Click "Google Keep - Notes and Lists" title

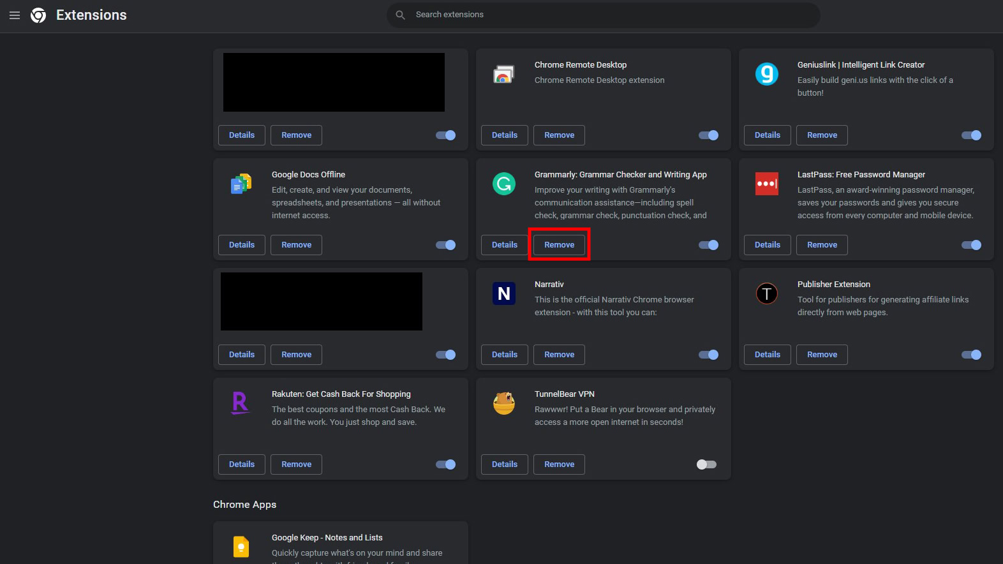pos(327,538)
